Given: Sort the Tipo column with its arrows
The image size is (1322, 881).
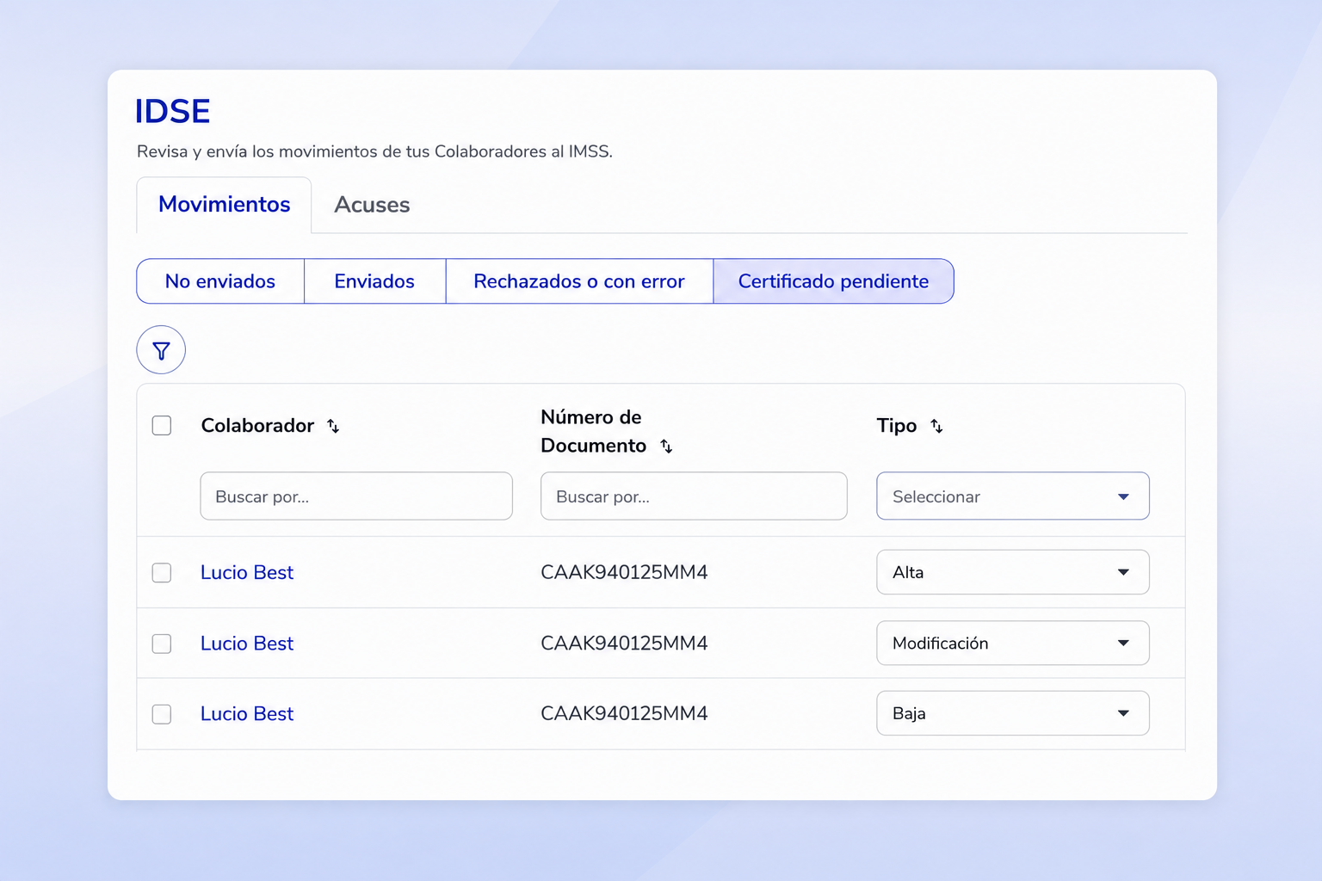Looking at the screenshot, I should pos(936,426).
